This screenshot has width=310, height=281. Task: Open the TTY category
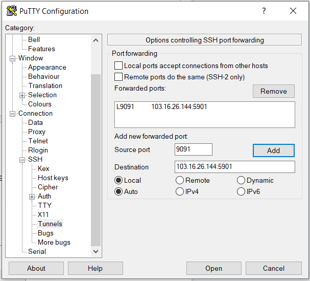click(44, 205)
